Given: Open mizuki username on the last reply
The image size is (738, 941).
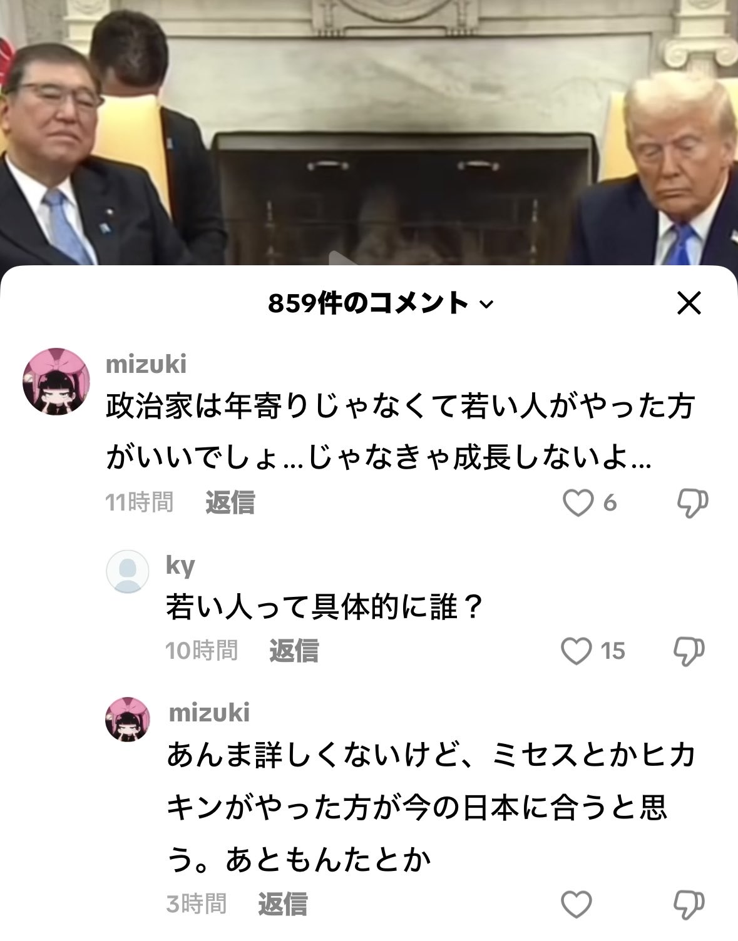Looking at the screenshot, I should (x=209, y=713).
